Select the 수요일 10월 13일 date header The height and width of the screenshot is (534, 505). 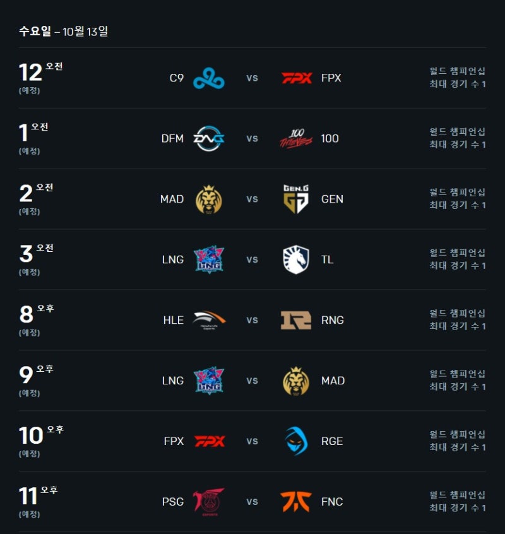click(63, 32)
